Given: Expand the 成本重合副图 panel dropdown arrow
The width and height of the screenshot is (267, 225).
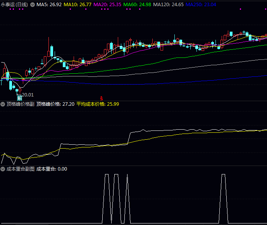Looking at the screenshot, I should tap(3, 169).
